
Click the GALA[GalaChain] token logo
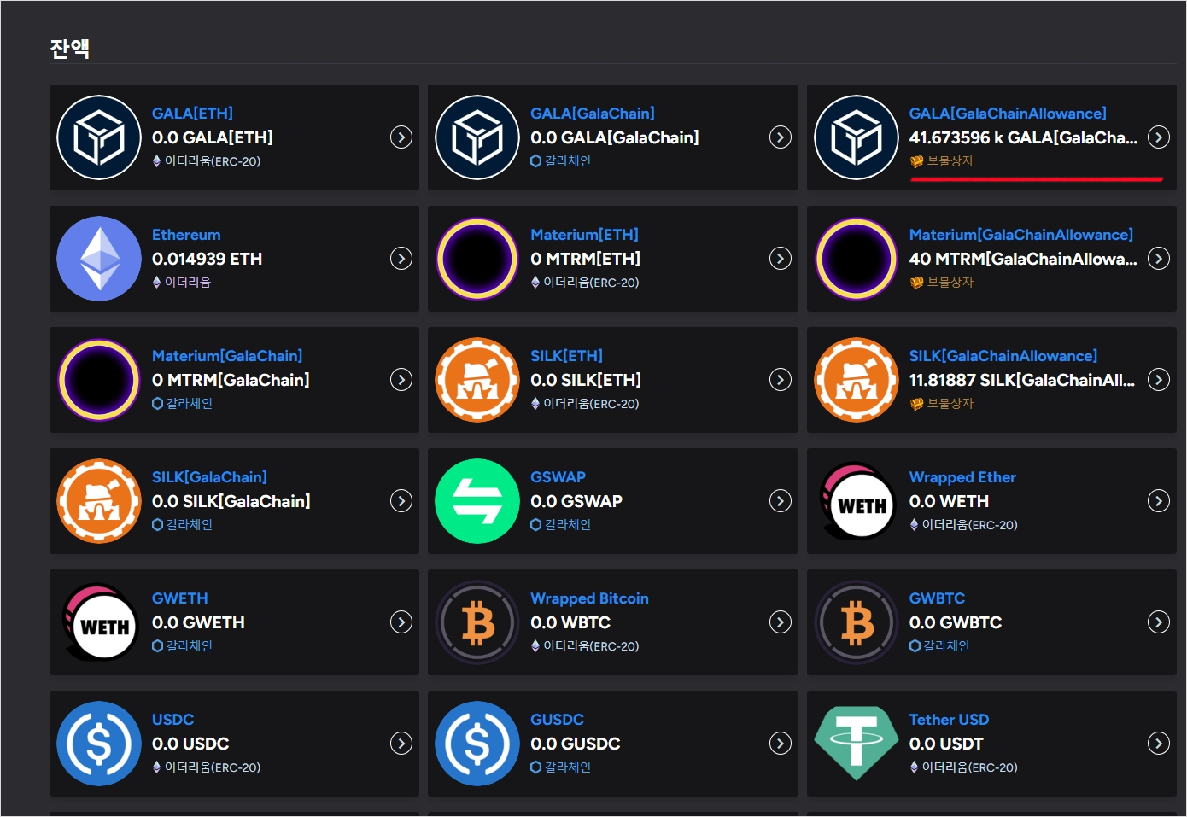[477, 137]
